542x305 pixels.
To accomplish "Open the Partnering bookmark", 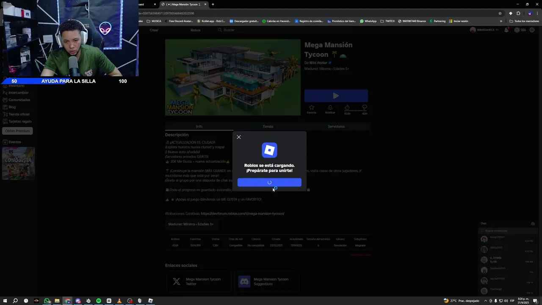I will (x=437, y=21).
